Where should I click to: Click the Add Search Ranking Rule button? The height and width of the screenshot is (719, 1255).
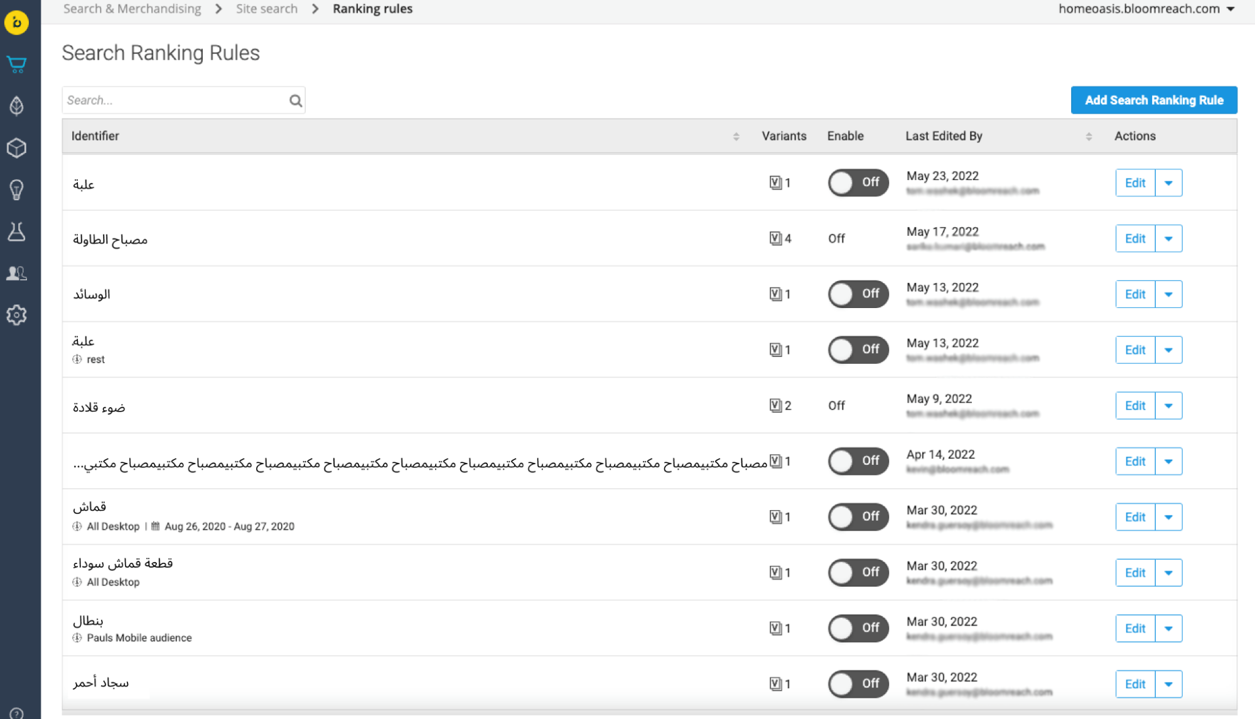(x=1153, y=100)
